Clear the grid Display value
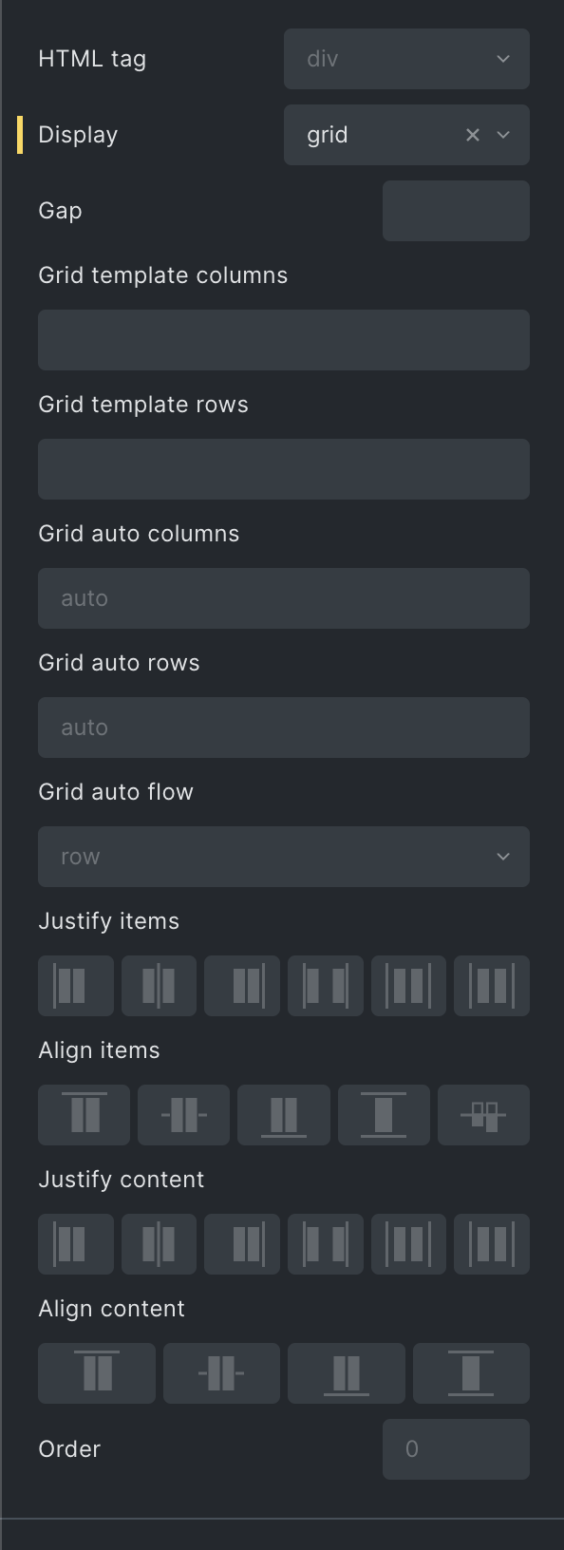The image size is (564, 1550). 472,135
